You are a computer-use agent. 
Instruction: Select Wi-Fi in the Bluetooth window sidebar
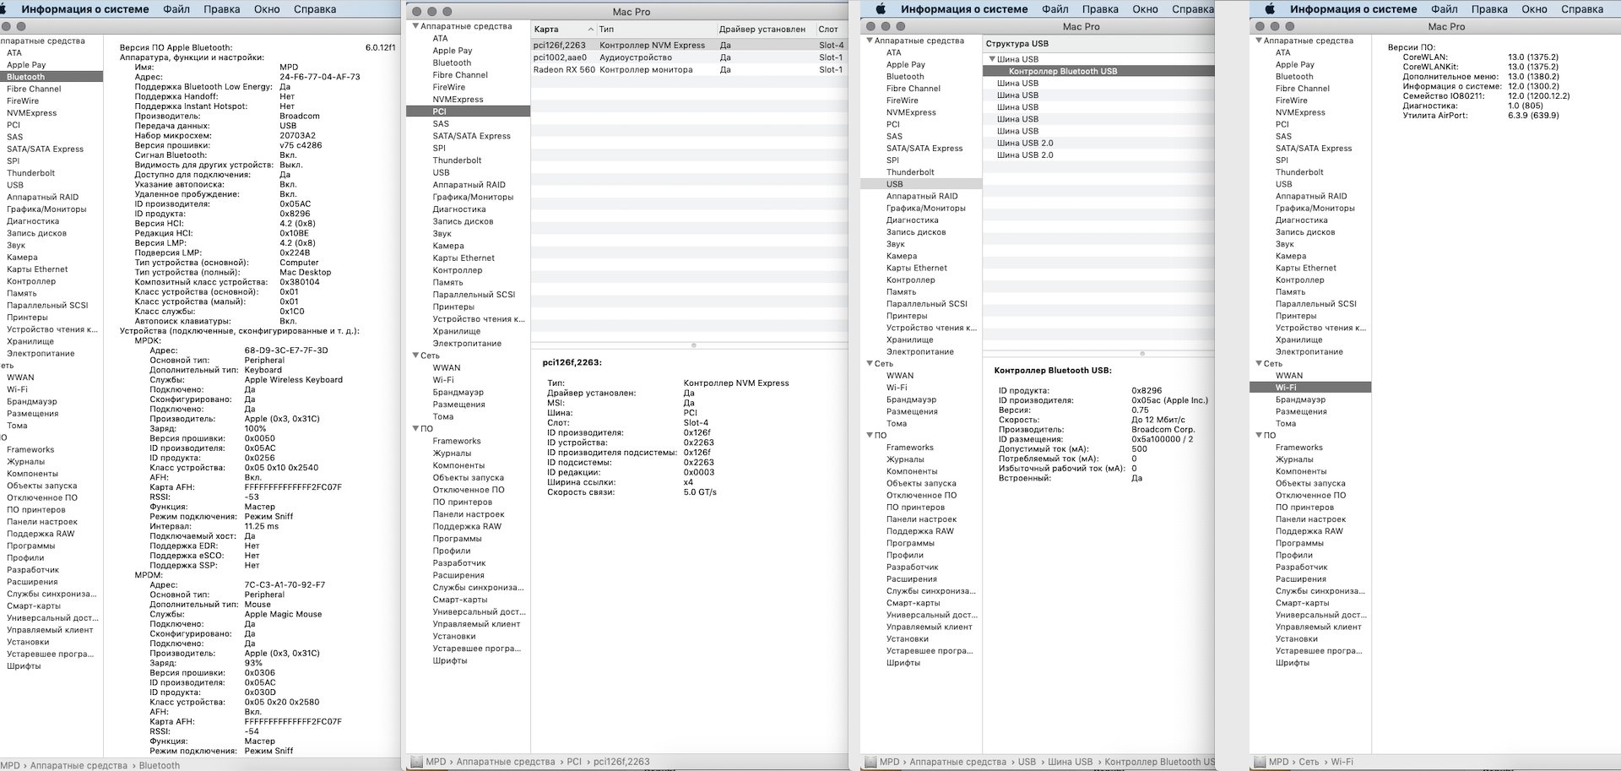17,390
